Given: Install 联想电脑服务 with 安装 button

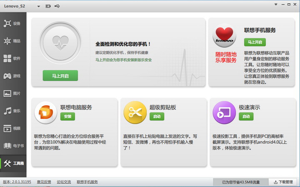Looking at the screenshot, I should (x=67, y=116).
